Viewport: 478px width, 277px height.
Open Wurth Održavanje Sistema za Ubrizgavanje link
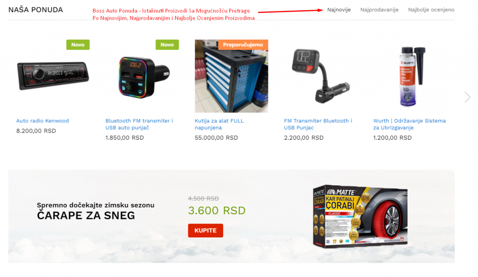click(409, 124)
